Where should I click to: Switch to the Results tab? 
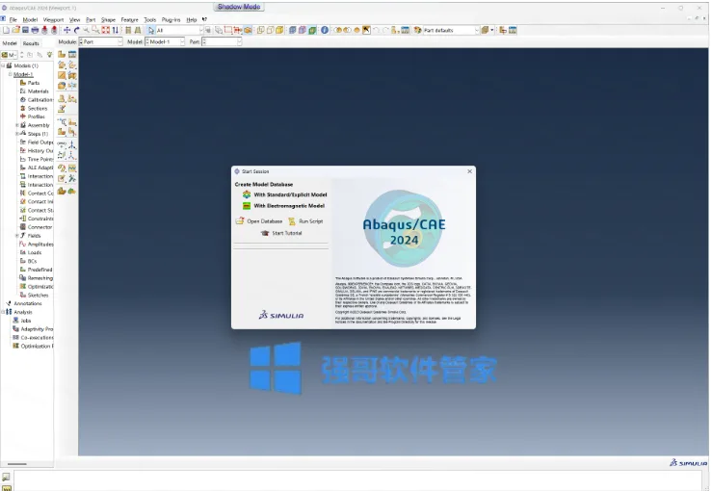coord(31,43)
